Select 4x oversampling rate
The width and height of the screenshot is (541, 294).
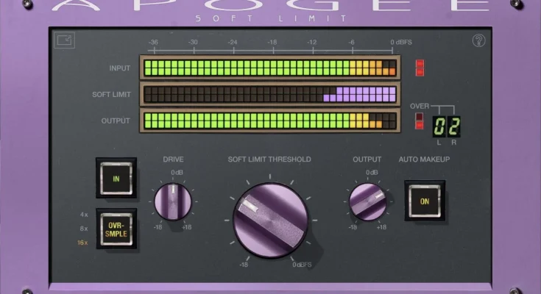pyautogui.click(x=84, y=215)
